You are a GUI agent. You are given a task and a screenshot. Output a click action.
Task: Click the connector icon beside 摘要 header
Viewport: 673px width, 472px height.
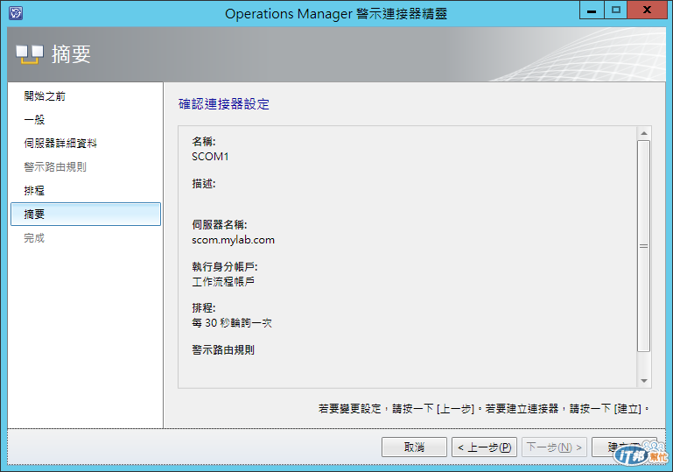coord(30,54)
